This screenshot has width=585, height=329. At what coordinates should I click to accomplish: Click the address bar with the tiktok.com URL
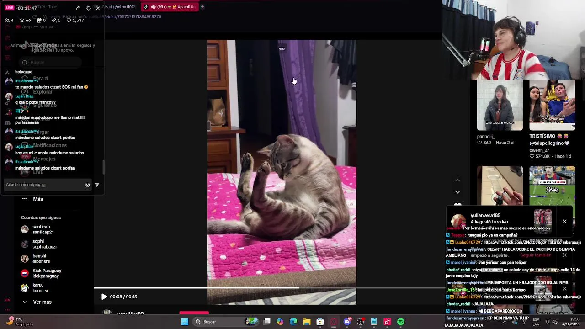[x=106, y=16]
